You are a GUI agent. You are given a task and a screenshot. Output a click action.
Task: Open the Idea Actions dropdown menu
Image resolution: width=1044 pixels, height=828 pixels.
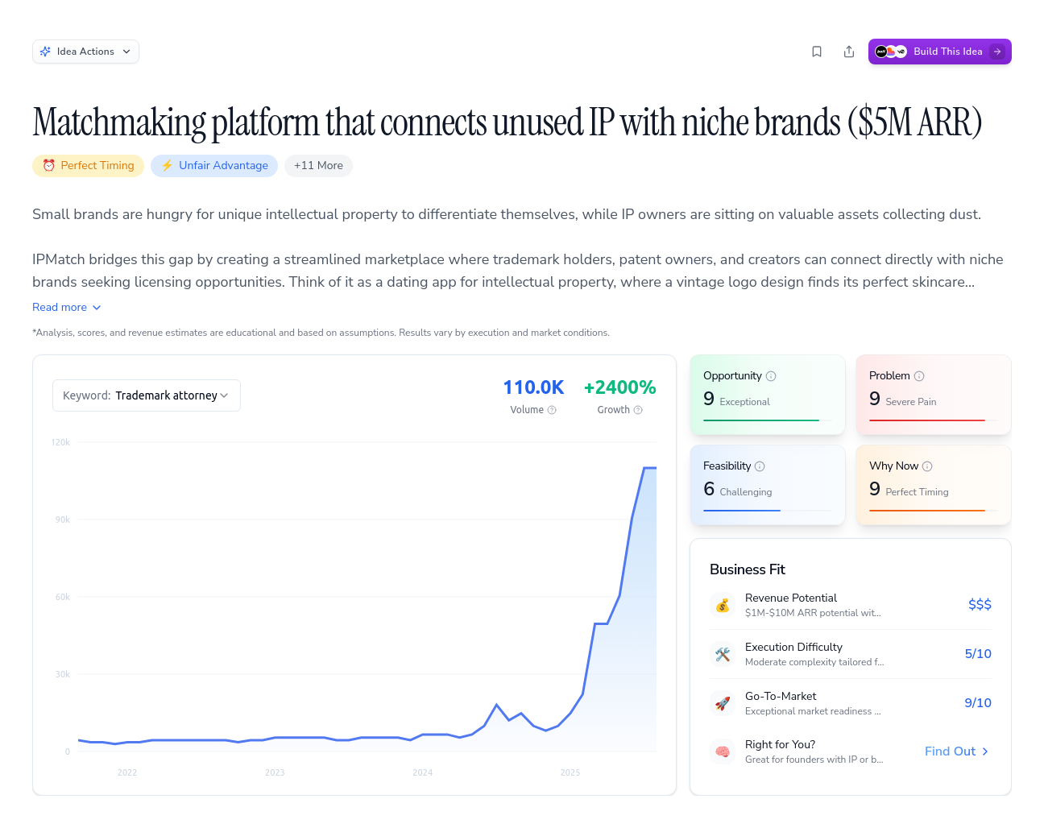pos(85,52)
